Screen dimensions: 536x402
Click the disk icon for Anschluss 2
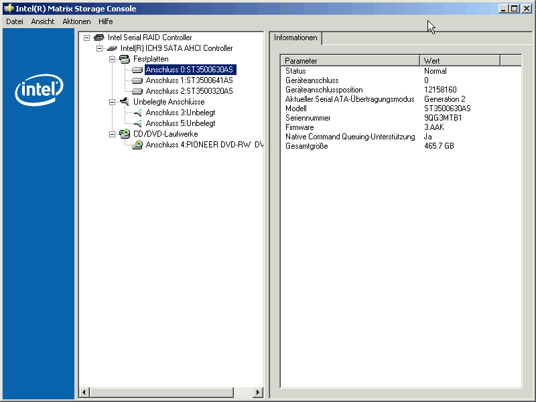click(x=137, y=91)
